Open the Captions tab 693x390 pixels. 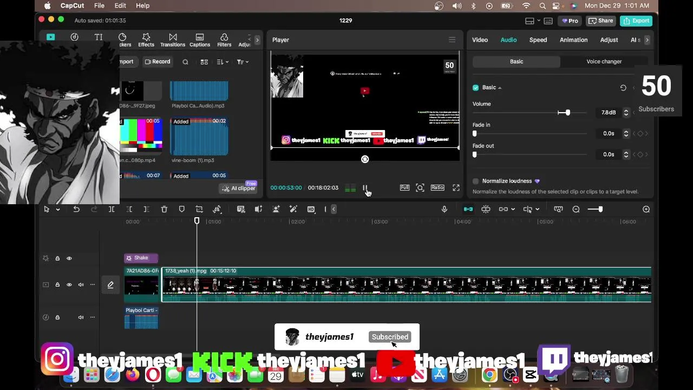200,40
